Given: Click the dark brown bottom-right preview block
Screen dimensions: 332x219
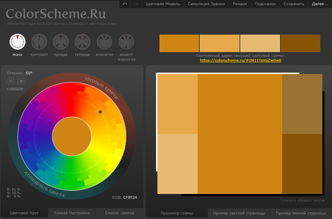Looking at the screenshot, I should pyautogui.click(x=302, y=164).
